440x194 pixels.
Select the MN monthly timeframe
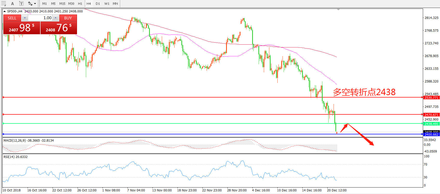115,4
